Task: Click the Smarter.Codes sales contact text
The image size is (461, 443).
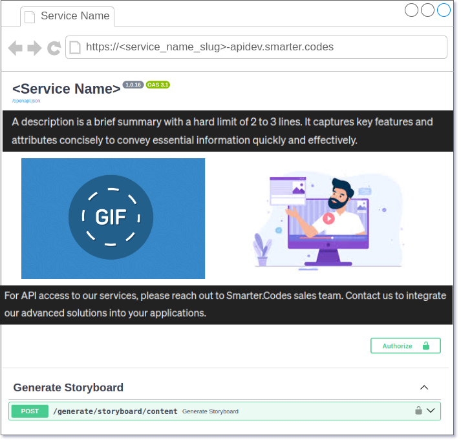Action: 225,304
